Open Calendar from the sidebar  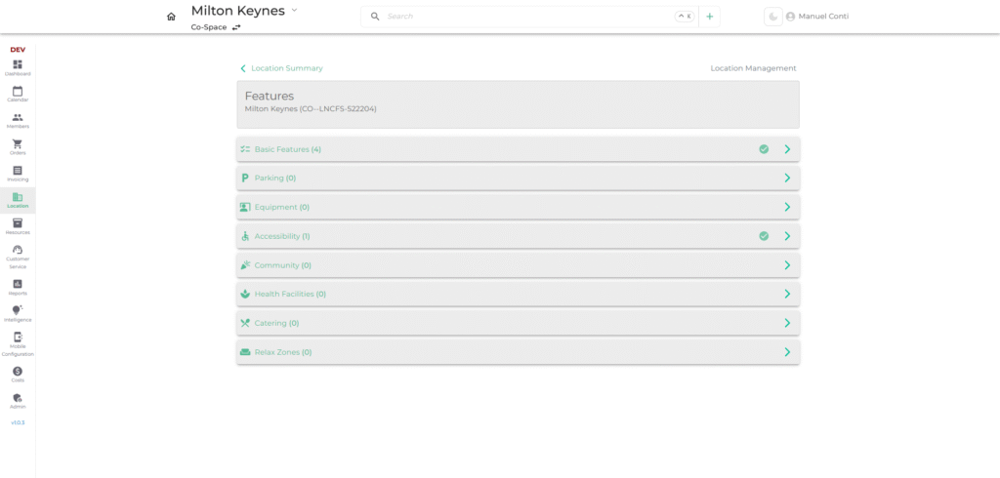tap(18, 94)
